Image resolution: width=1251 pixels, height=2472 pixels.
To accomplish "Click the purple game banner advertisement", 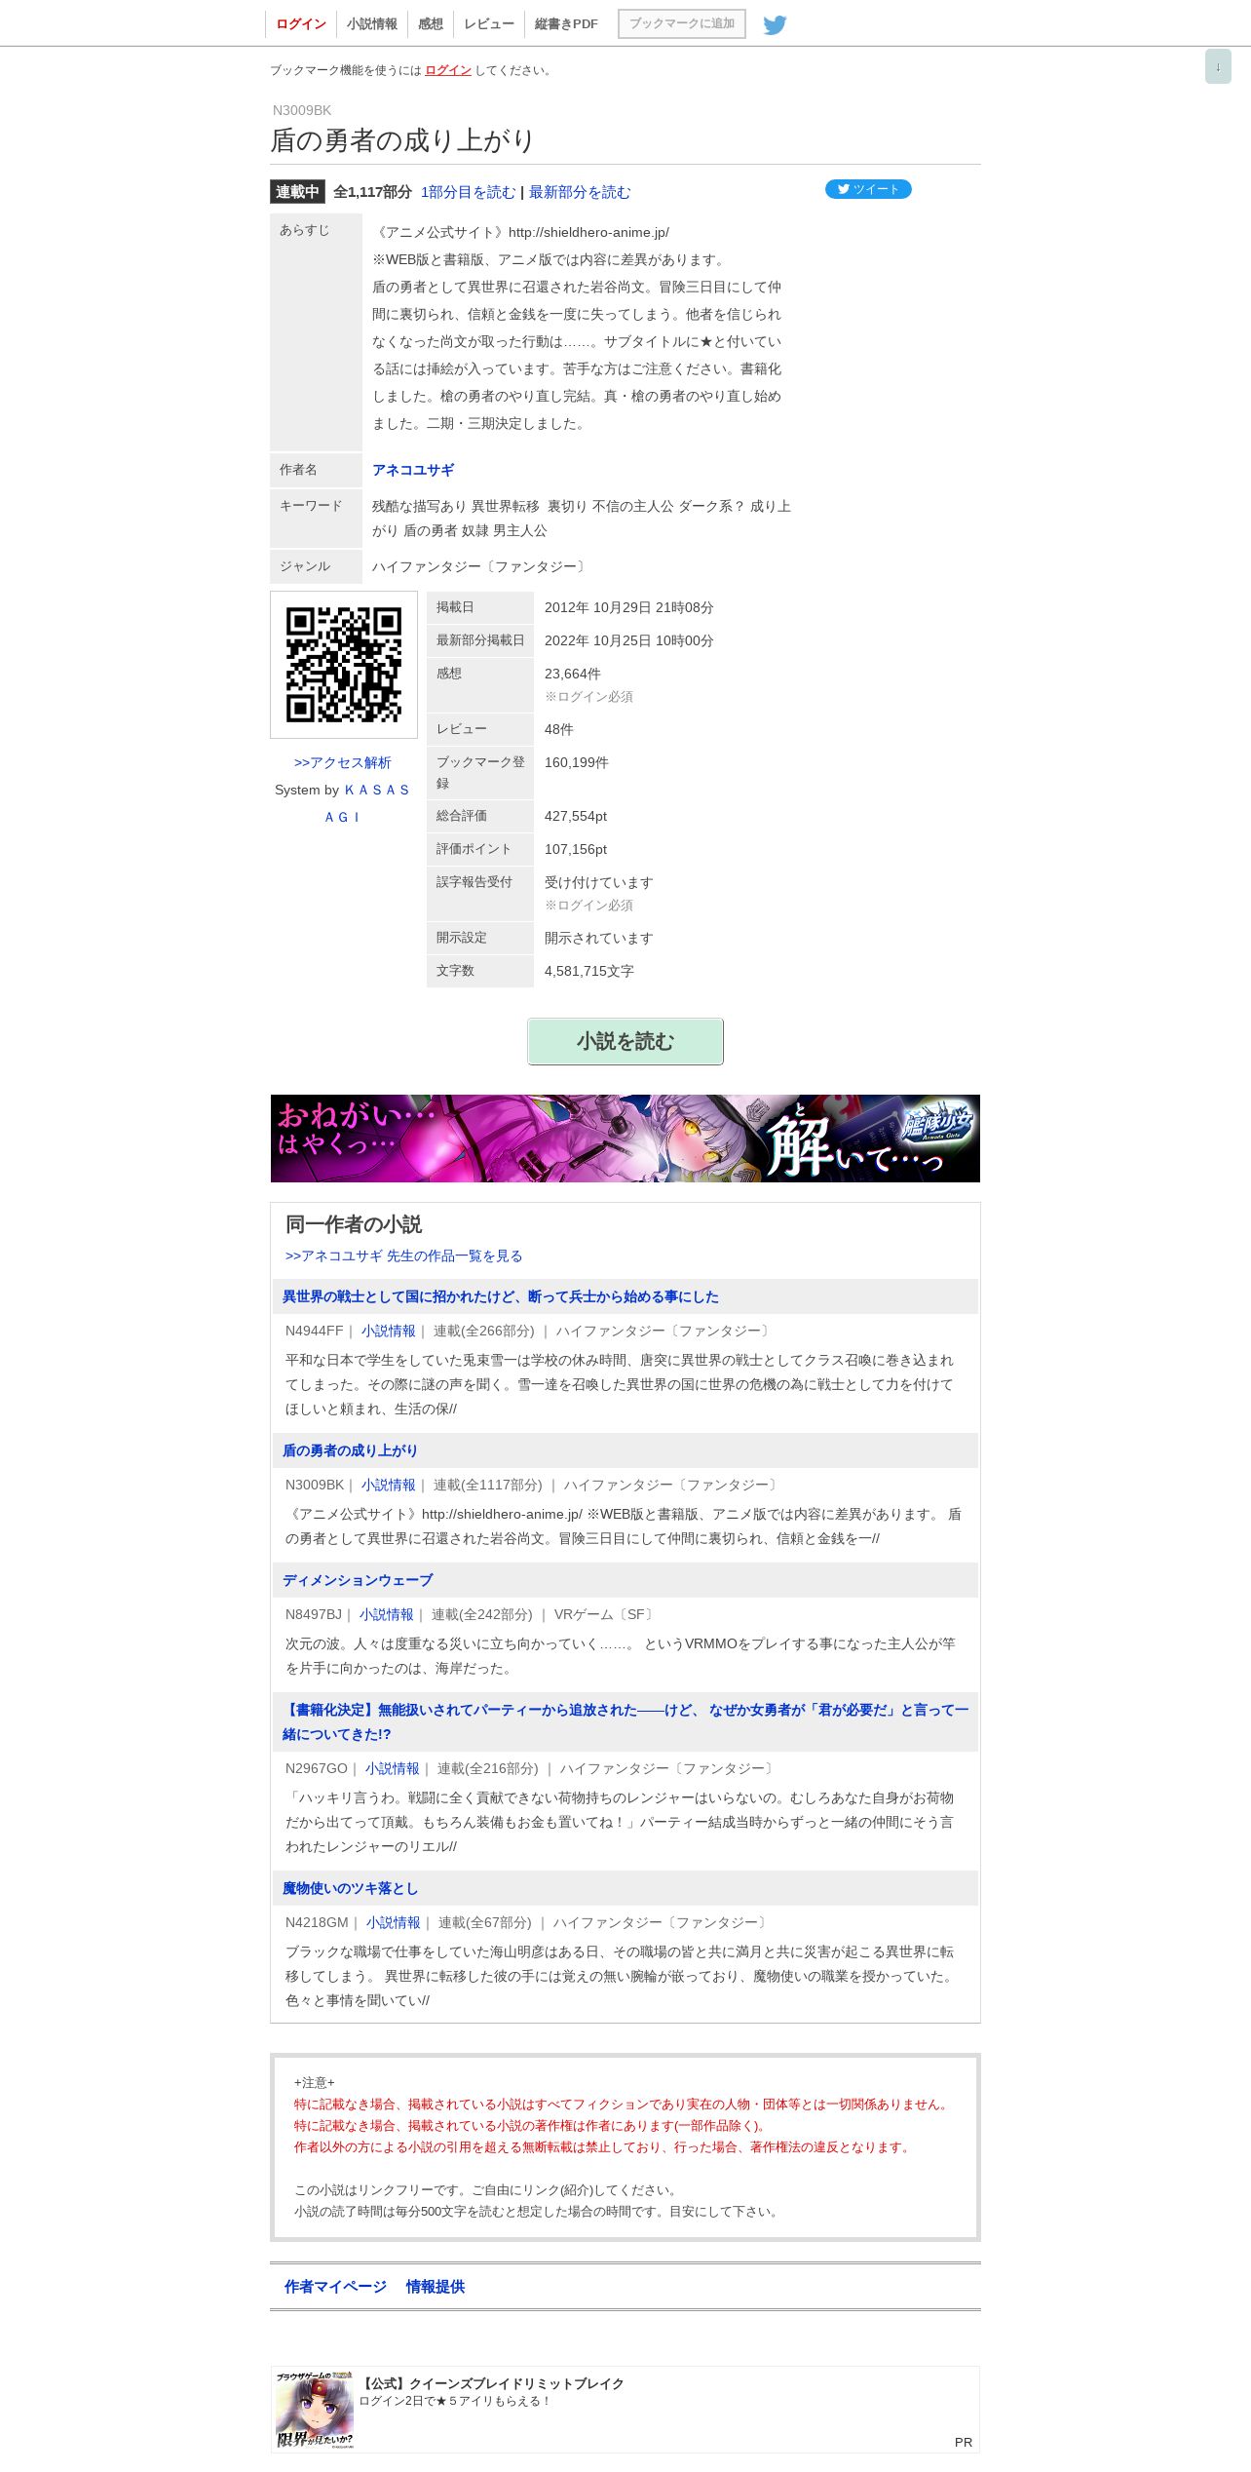I will coord(625,1139).
